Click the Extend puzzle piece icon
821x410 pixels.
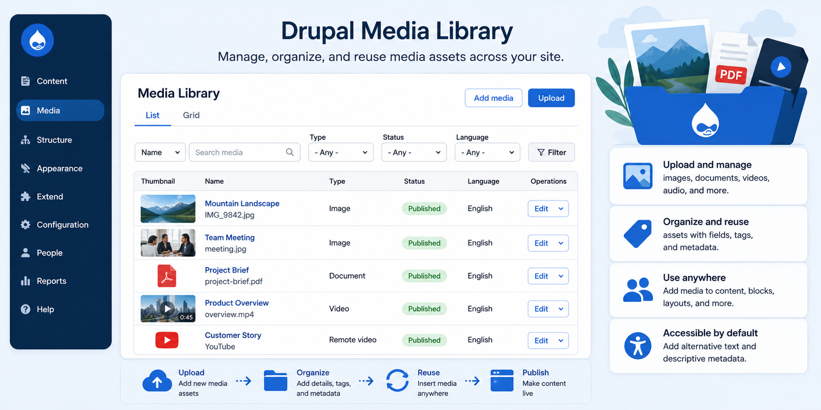coord(25,196)
